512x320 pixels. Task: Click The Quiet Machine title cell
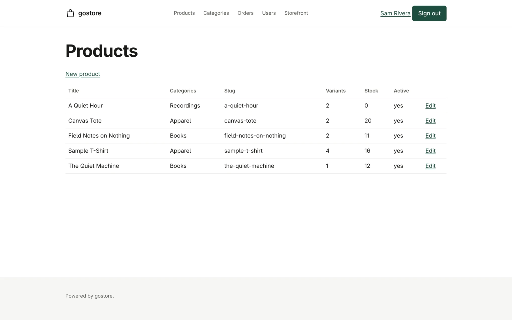point(93,166)
